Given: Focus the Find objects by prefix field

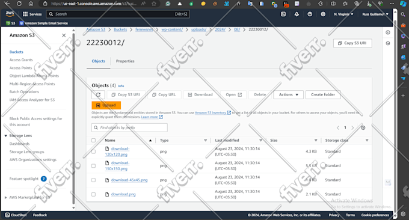Looking at the screenshot, I should coord(130,127).
